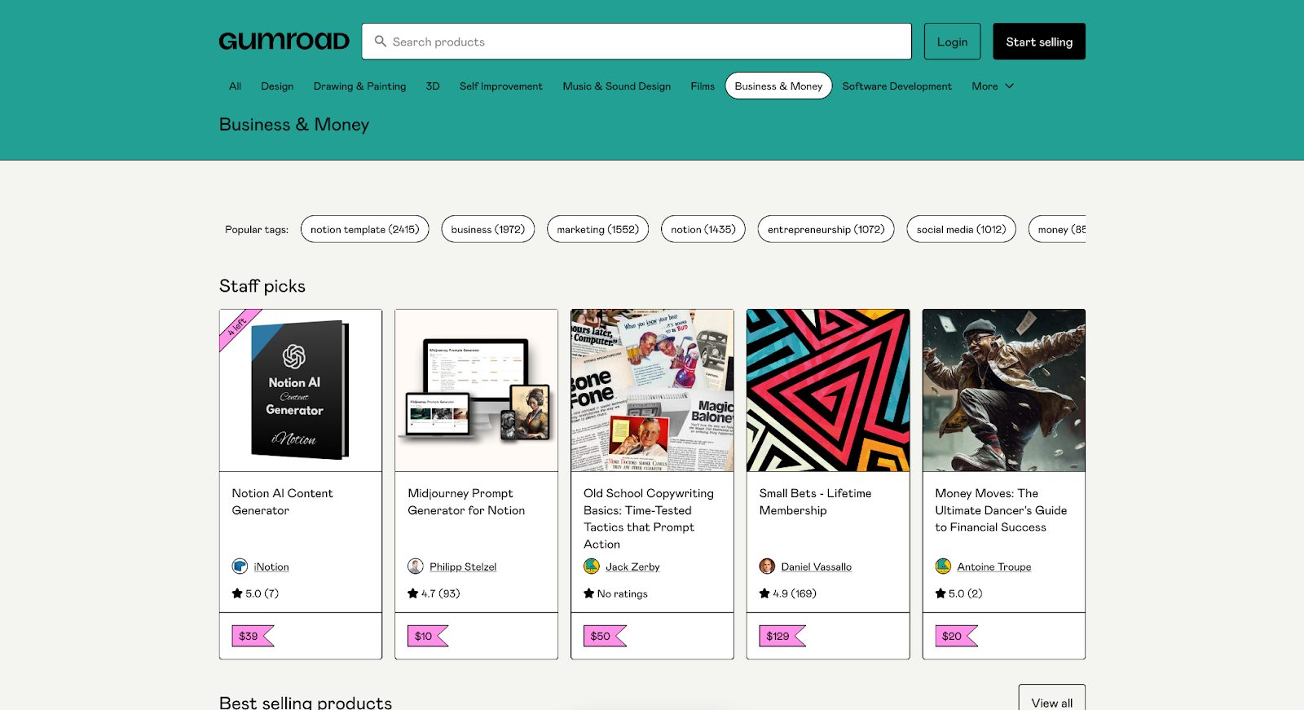Click the star beside No ratings

click(589, 593)
